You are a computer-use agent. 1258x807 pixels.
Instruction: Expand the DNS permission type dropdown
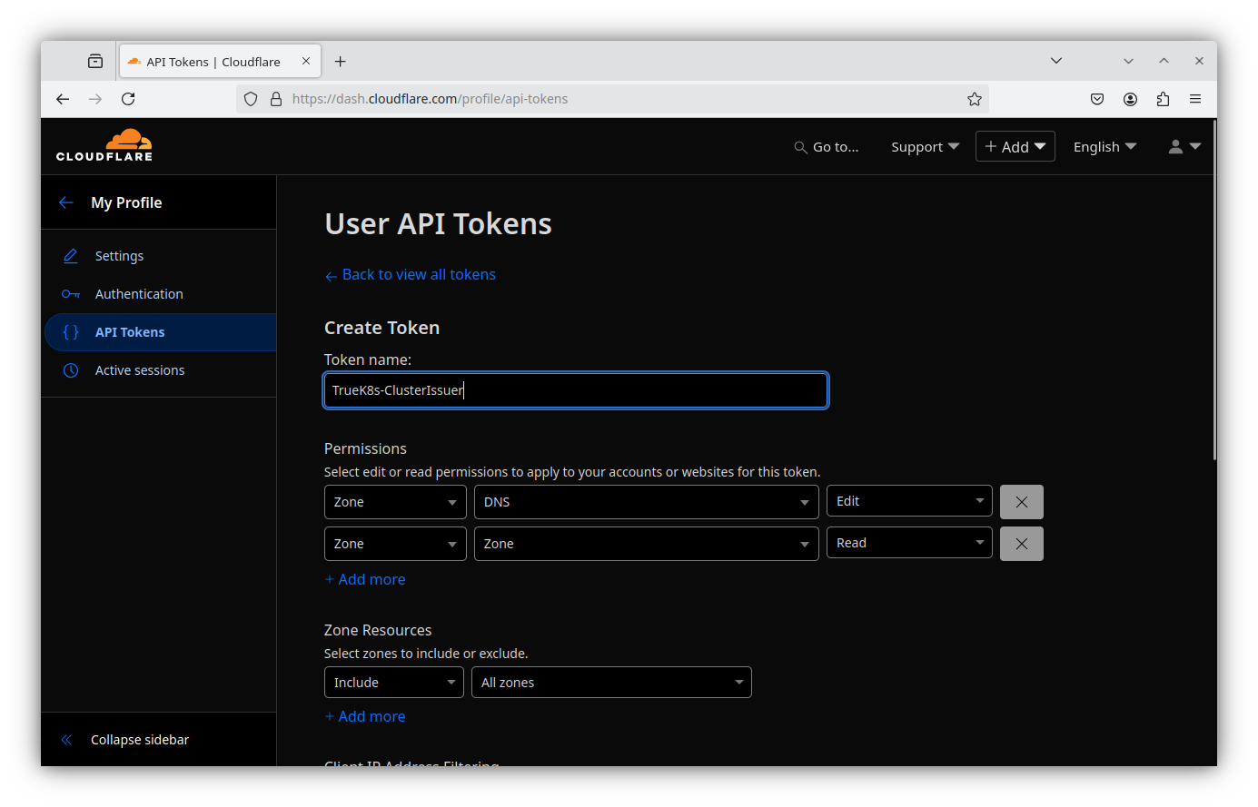[646, 502]
